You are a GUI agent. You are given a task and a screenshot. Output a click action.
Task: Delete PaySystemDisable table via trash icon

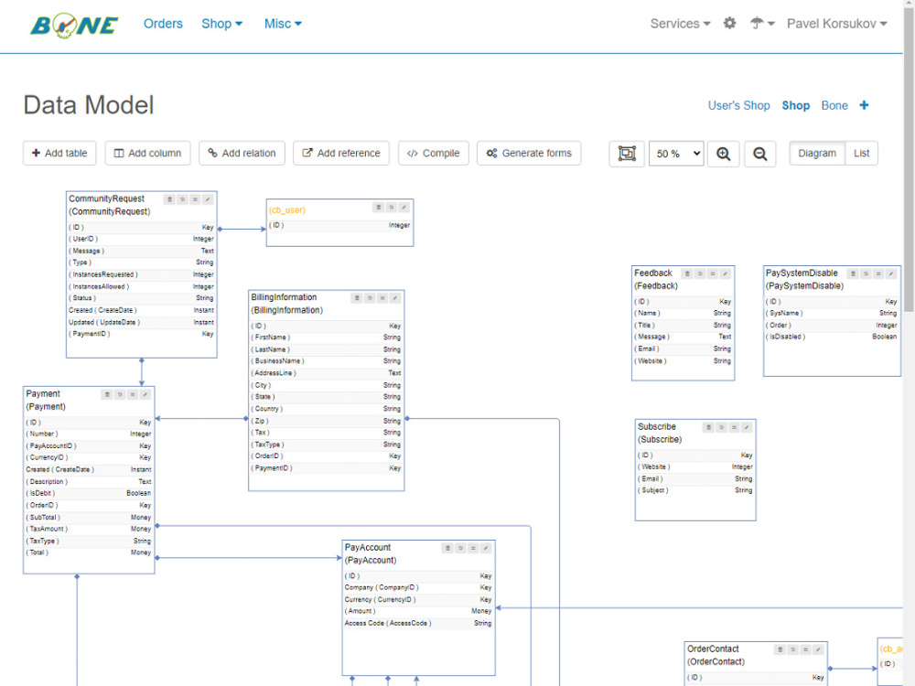tap(853, 273)
